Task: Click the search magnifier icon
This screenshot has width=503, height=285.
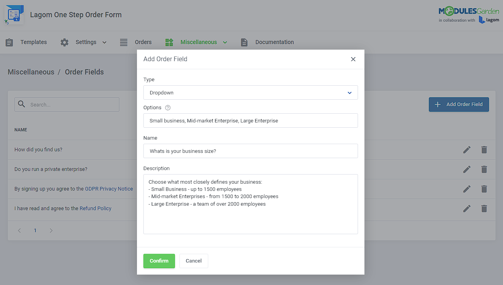Action: [x=22, y=104]
